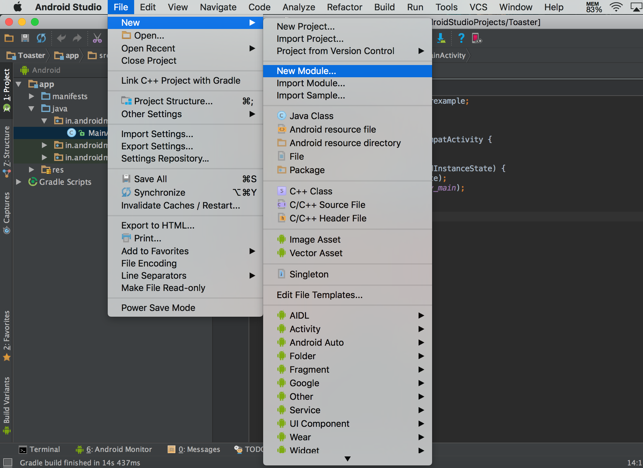Click the Android Monitor icon at the bottom
Screen dimensions: 643x468
click(x=80, y=449)
